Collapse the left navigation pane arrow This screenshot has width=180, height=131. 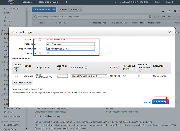pos(30,12)
